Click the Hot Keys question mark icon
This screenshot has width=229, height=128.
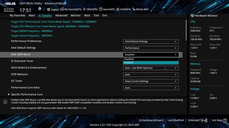click(x=225, y=120)
